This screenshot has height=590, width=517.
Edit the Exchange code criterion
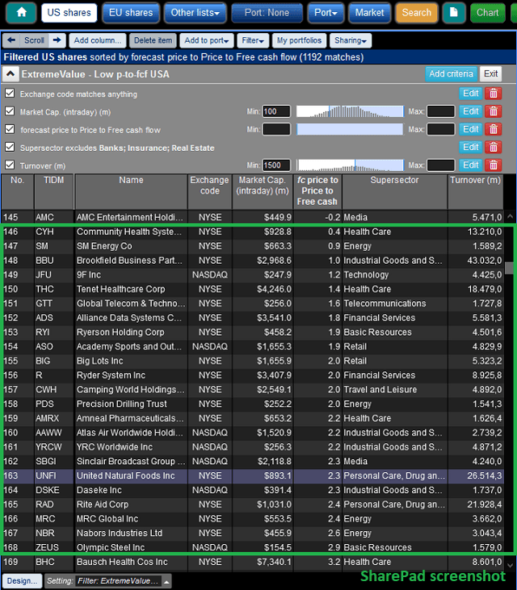click(x=471, y=94)
